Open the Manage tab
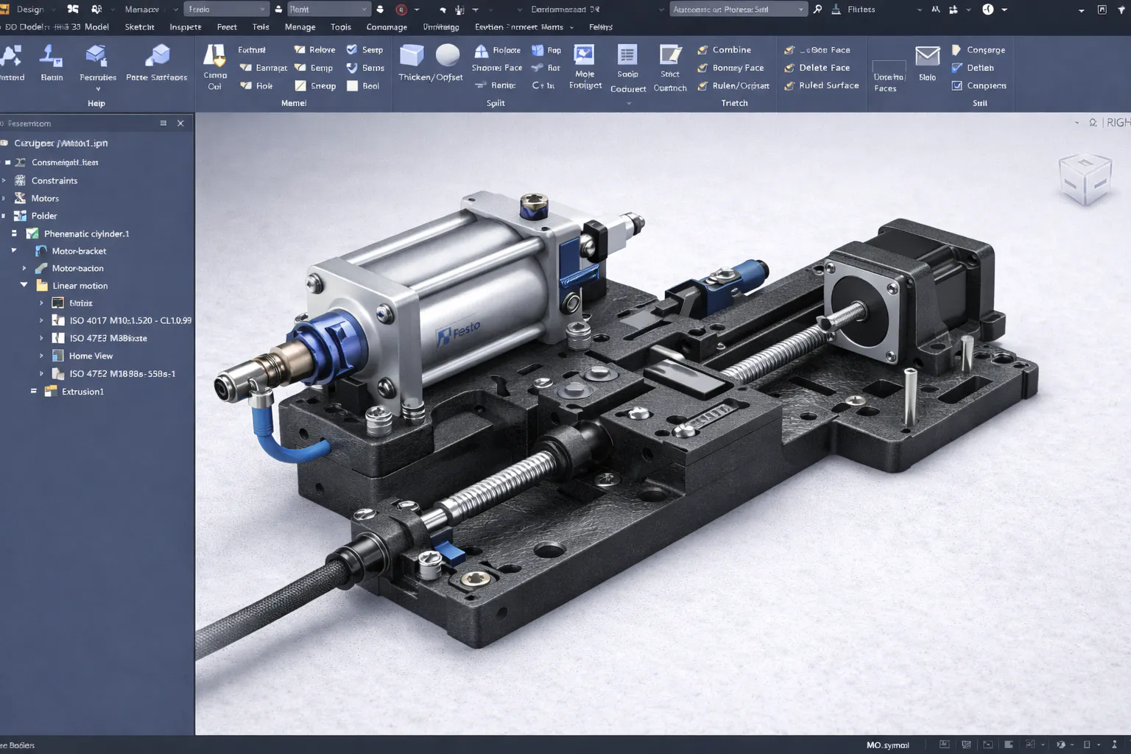1131x754 pixels. [300, 27]
